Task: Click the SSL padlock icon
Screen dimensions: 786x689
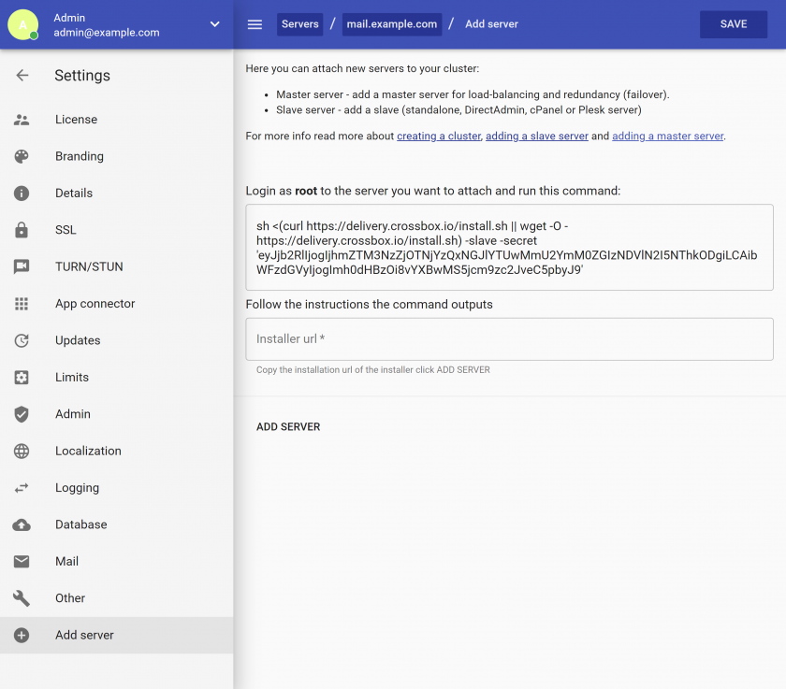Action: pyautogui.click(x=22, y=230)
